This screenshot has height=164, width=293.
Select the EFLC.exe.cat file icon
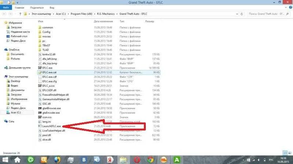pos(40,72)
